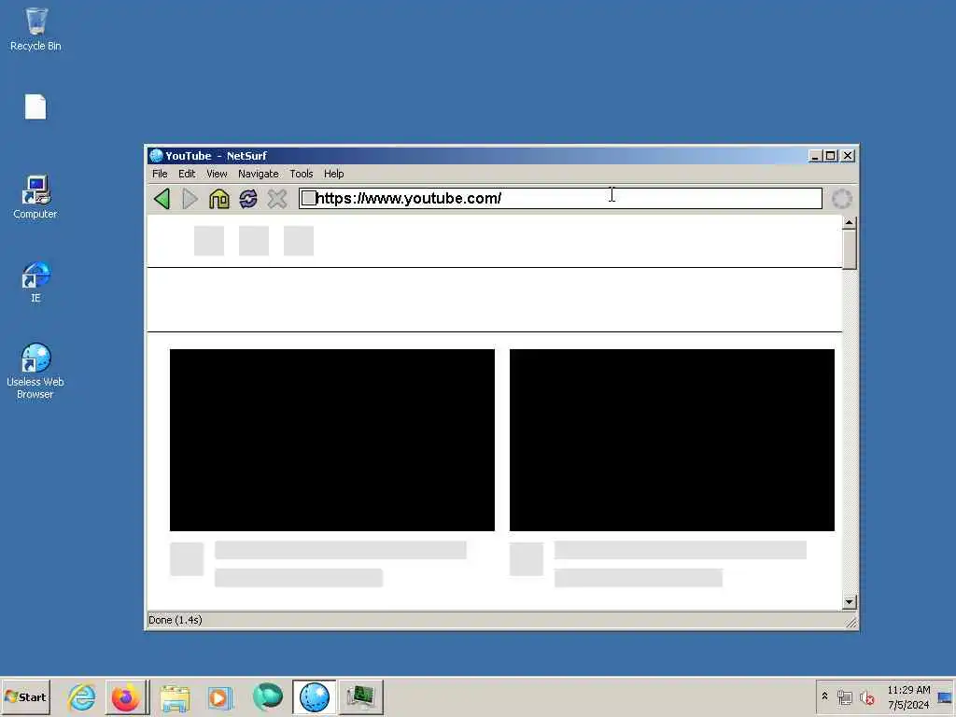The height and width of the screenshot is (717, 956).
Task: Select the left black video thumbnail
Action: coord(332,441)
